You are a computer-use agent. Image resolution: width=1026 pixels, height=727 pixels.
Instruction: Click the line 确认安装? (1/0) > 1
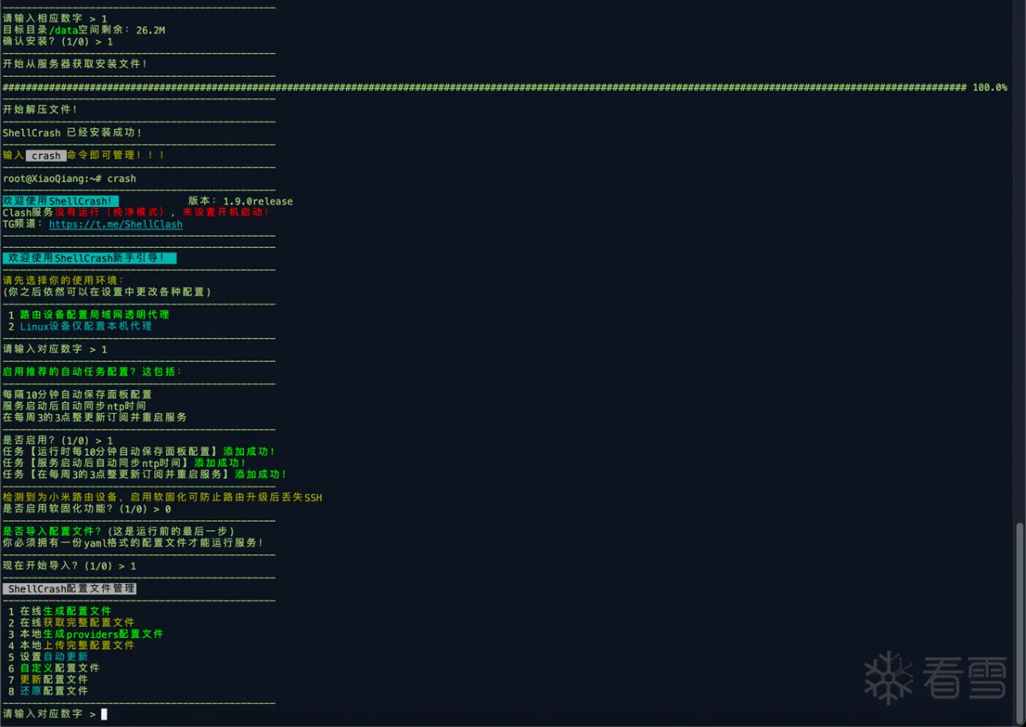[57, 41]
